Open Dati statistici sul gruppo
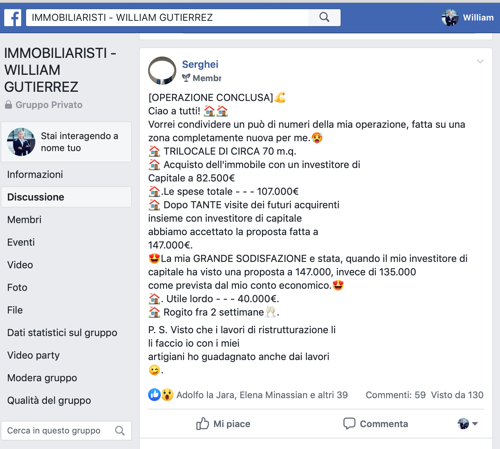 point(62,333)
